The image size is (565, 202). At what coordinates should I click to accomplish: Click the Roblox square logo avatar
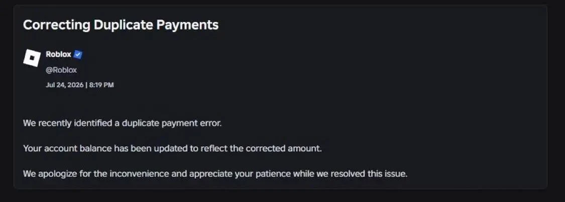32,58
